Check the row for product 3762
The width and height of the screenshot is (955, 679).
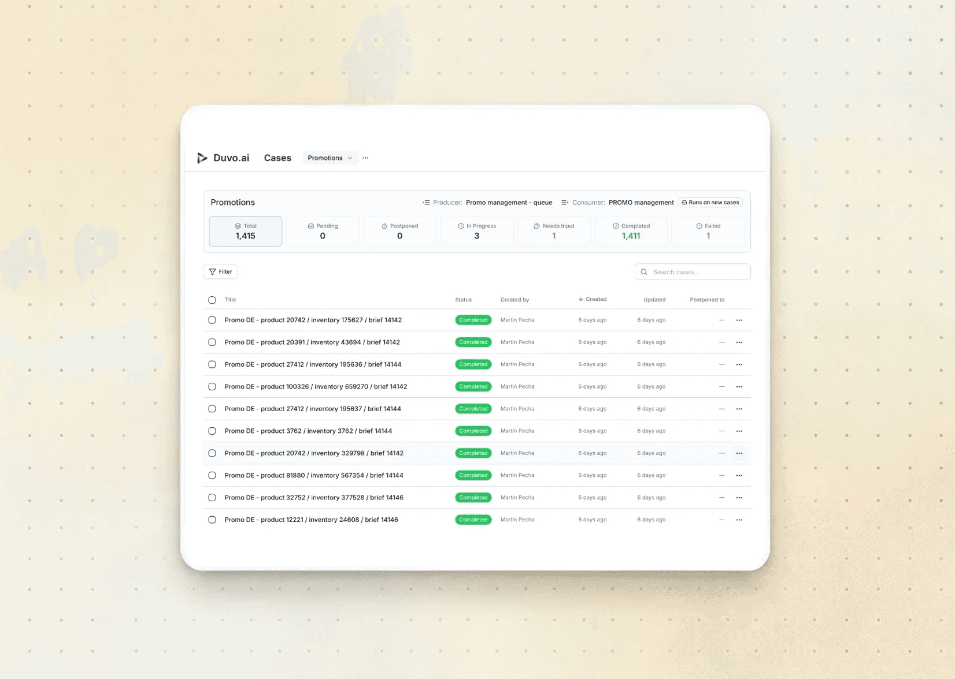point(212,431)
